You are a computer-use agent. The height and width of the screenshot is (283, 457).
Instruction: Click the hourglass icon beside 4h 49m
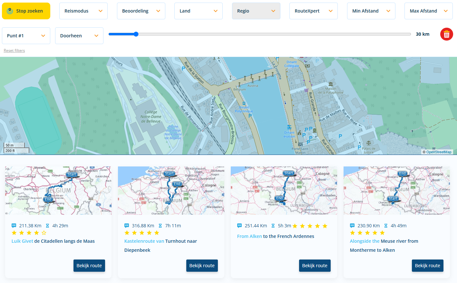click(386, 226)
